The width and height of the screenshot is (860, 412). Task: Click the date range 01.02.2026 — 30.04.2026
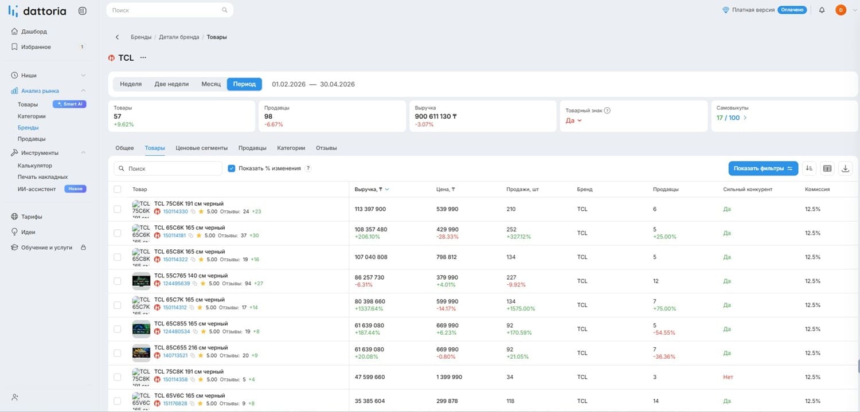tap(313, 84)
